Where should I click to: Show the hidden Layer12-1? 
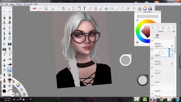point(152,59)
